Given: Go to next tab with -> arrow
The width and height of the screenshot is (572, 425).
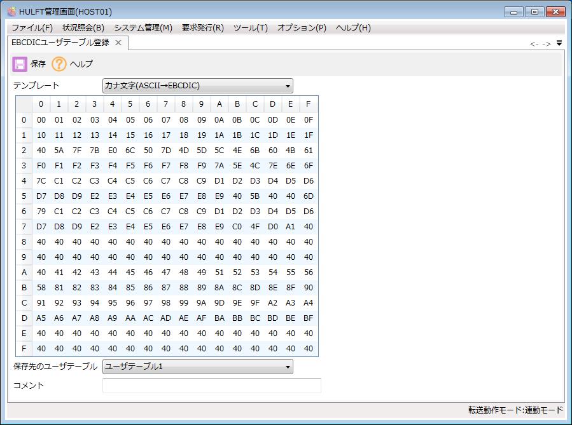Looking at the screenshot, I should coord(546,44).
